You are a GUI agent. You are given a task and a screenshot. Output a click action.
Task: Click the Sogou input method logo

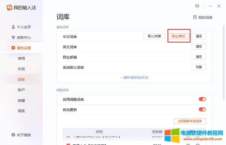click(x=9, y=8)
